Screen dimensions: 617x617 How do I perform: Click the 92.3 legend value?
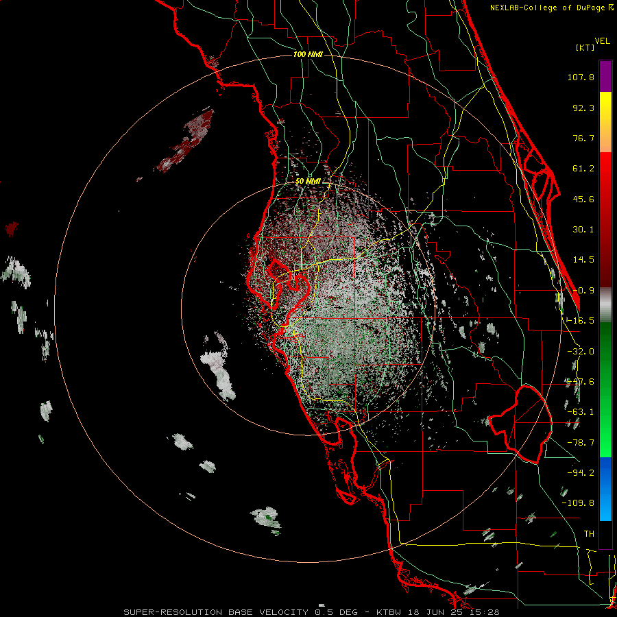pyautogui.click(x=583, y=108)
